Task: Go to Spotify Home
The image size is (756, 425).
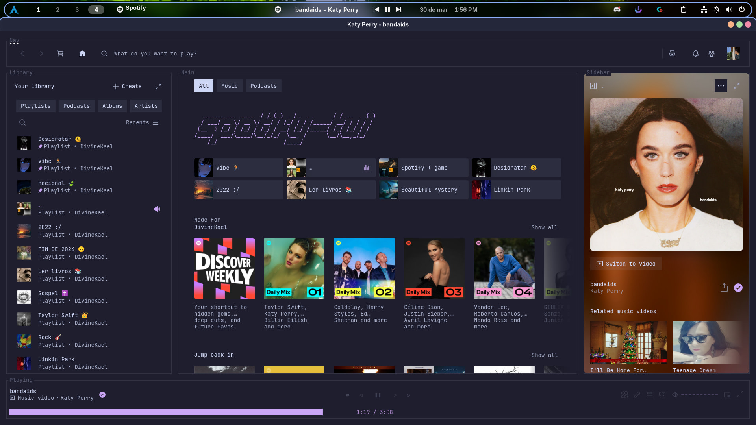Action: point(82,54)
